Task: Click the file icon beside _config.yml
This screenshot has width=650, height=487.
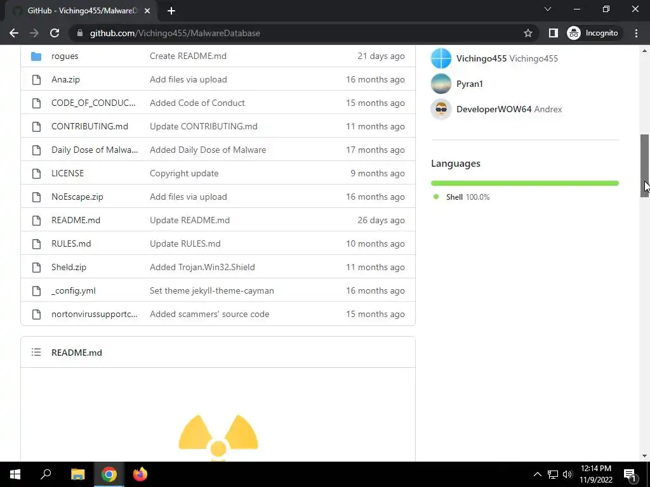Action: pos(36,290)
